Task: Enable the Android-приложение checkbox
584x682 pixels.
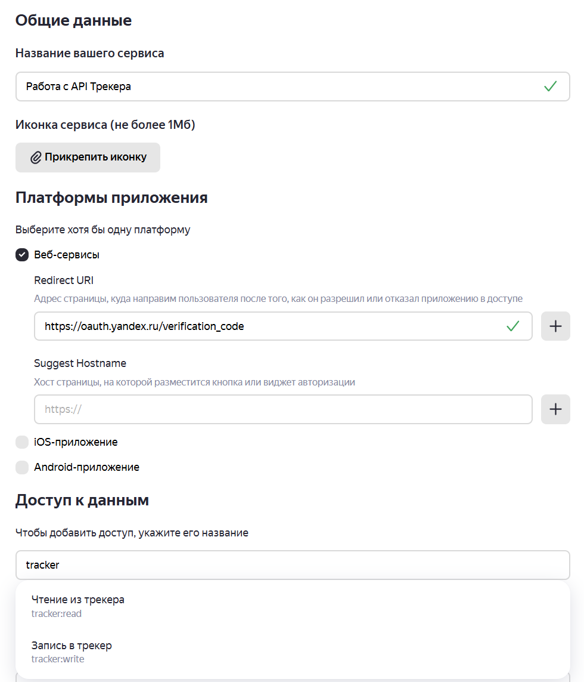Action: click(x=22, y=467)
